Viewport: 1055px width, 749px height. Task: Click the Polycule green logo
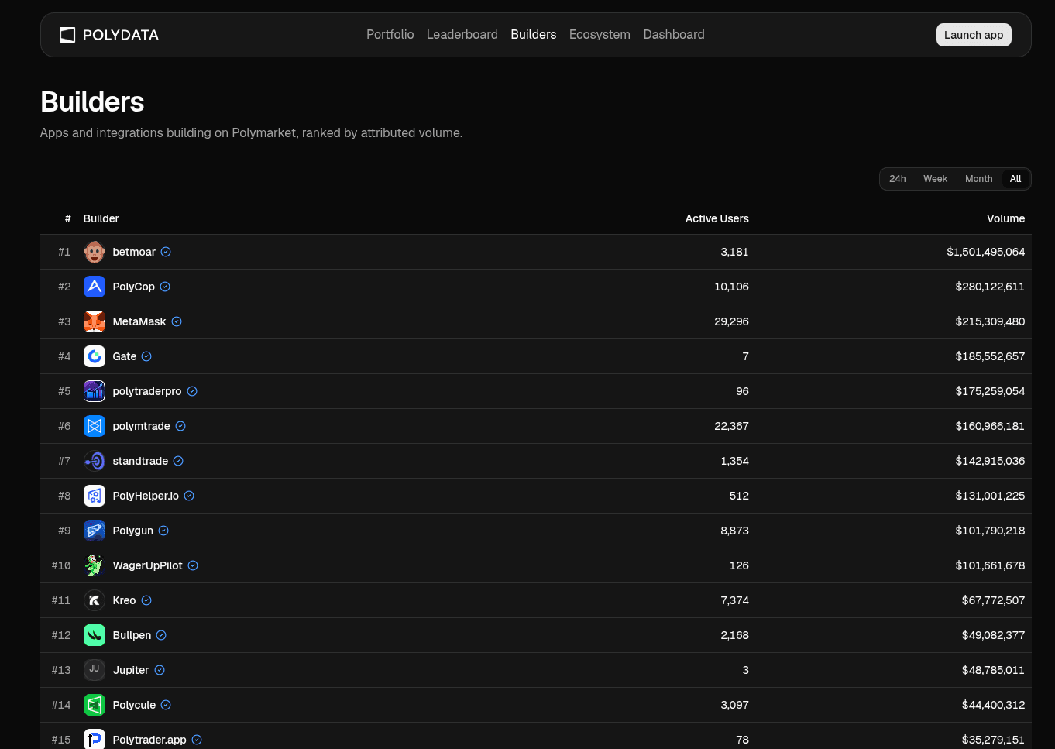point(95,705)
